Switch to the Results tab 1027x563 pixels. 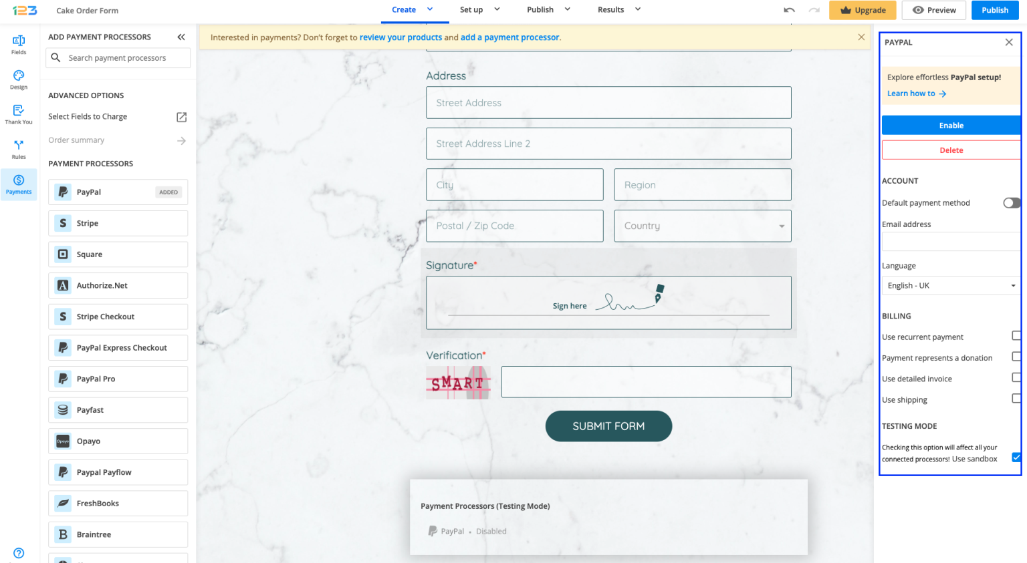pyautogui.click(x=611, y=10)
